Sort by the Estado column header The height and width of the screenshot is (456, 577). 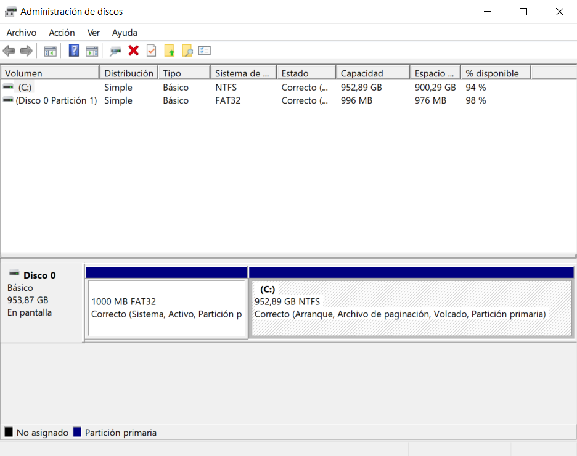point(306,73)
